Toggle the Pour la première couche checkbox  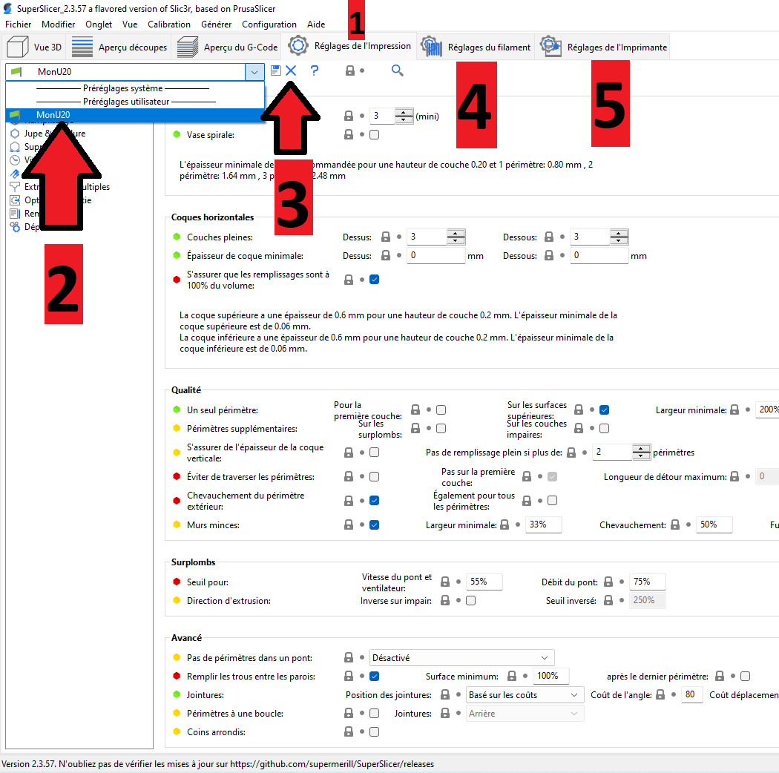441,409
